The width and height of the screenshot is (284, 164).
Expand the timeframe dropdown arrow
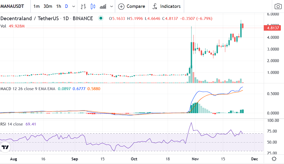73,7
